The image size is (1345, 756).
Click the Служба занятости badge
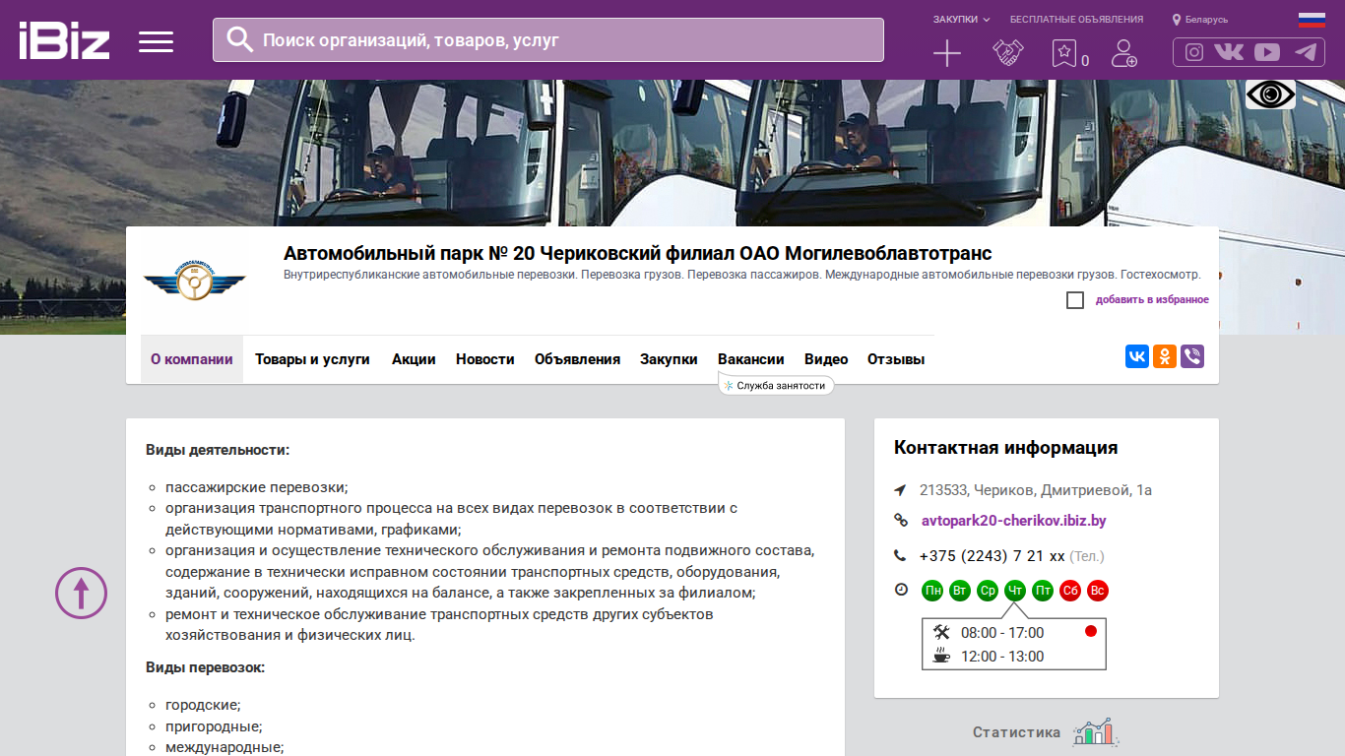coord(776,386)
